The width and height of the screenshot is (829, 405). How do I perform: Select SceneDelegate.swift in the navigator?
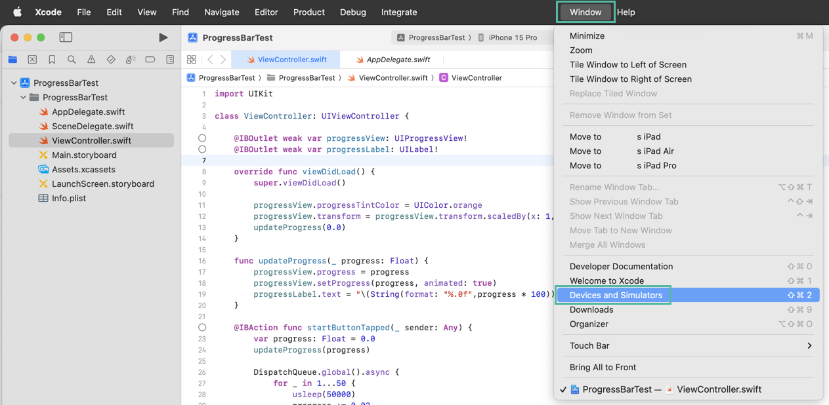[x=91, y=126]
